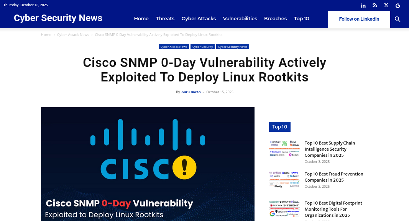Click the Cisco featured article image
The image size is (409, 221).
[x=148, y=164]
